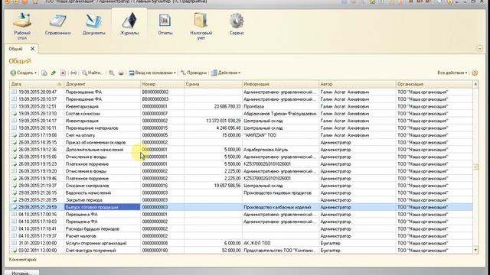Select the Журналы section
The height and width of the screenshot is (275, 490).
click(129, 24)
